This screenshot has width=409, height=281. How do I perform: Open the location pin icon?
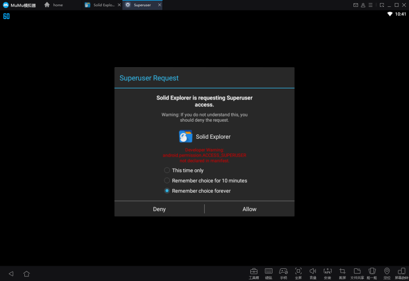coord(387,273)
